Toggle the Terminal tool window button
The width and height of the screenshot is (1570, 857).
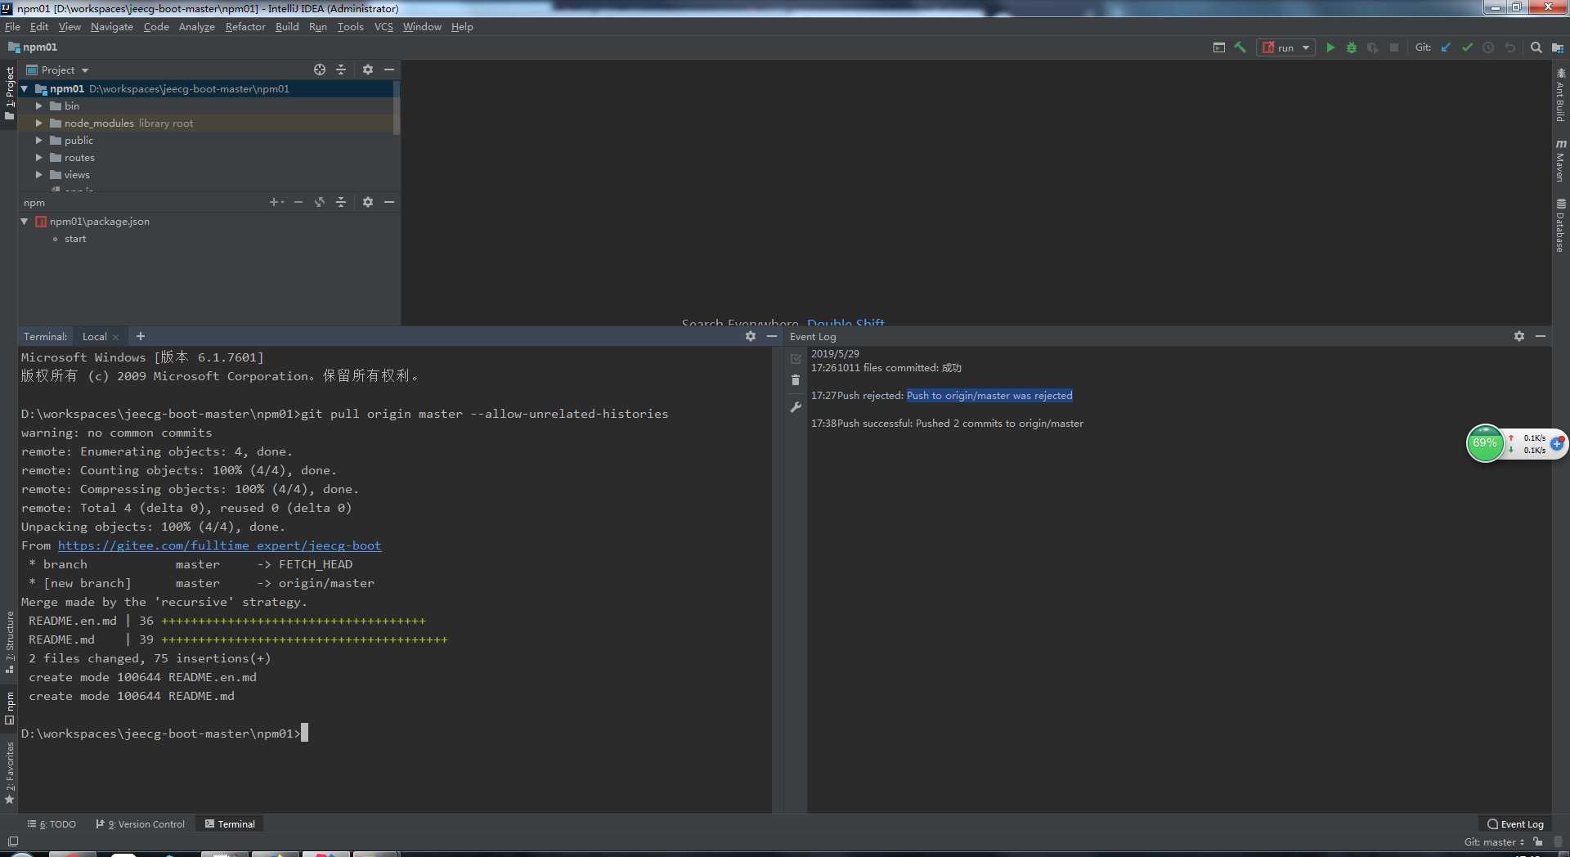pos(230,824)
